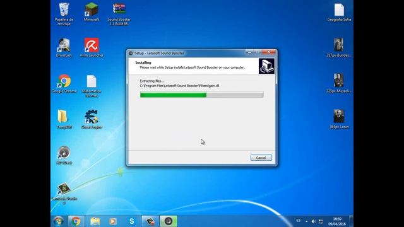Cancel the Letasoft Sound Booster installation
This screenshot has width=404, height=227.
(x=261, y=158)
